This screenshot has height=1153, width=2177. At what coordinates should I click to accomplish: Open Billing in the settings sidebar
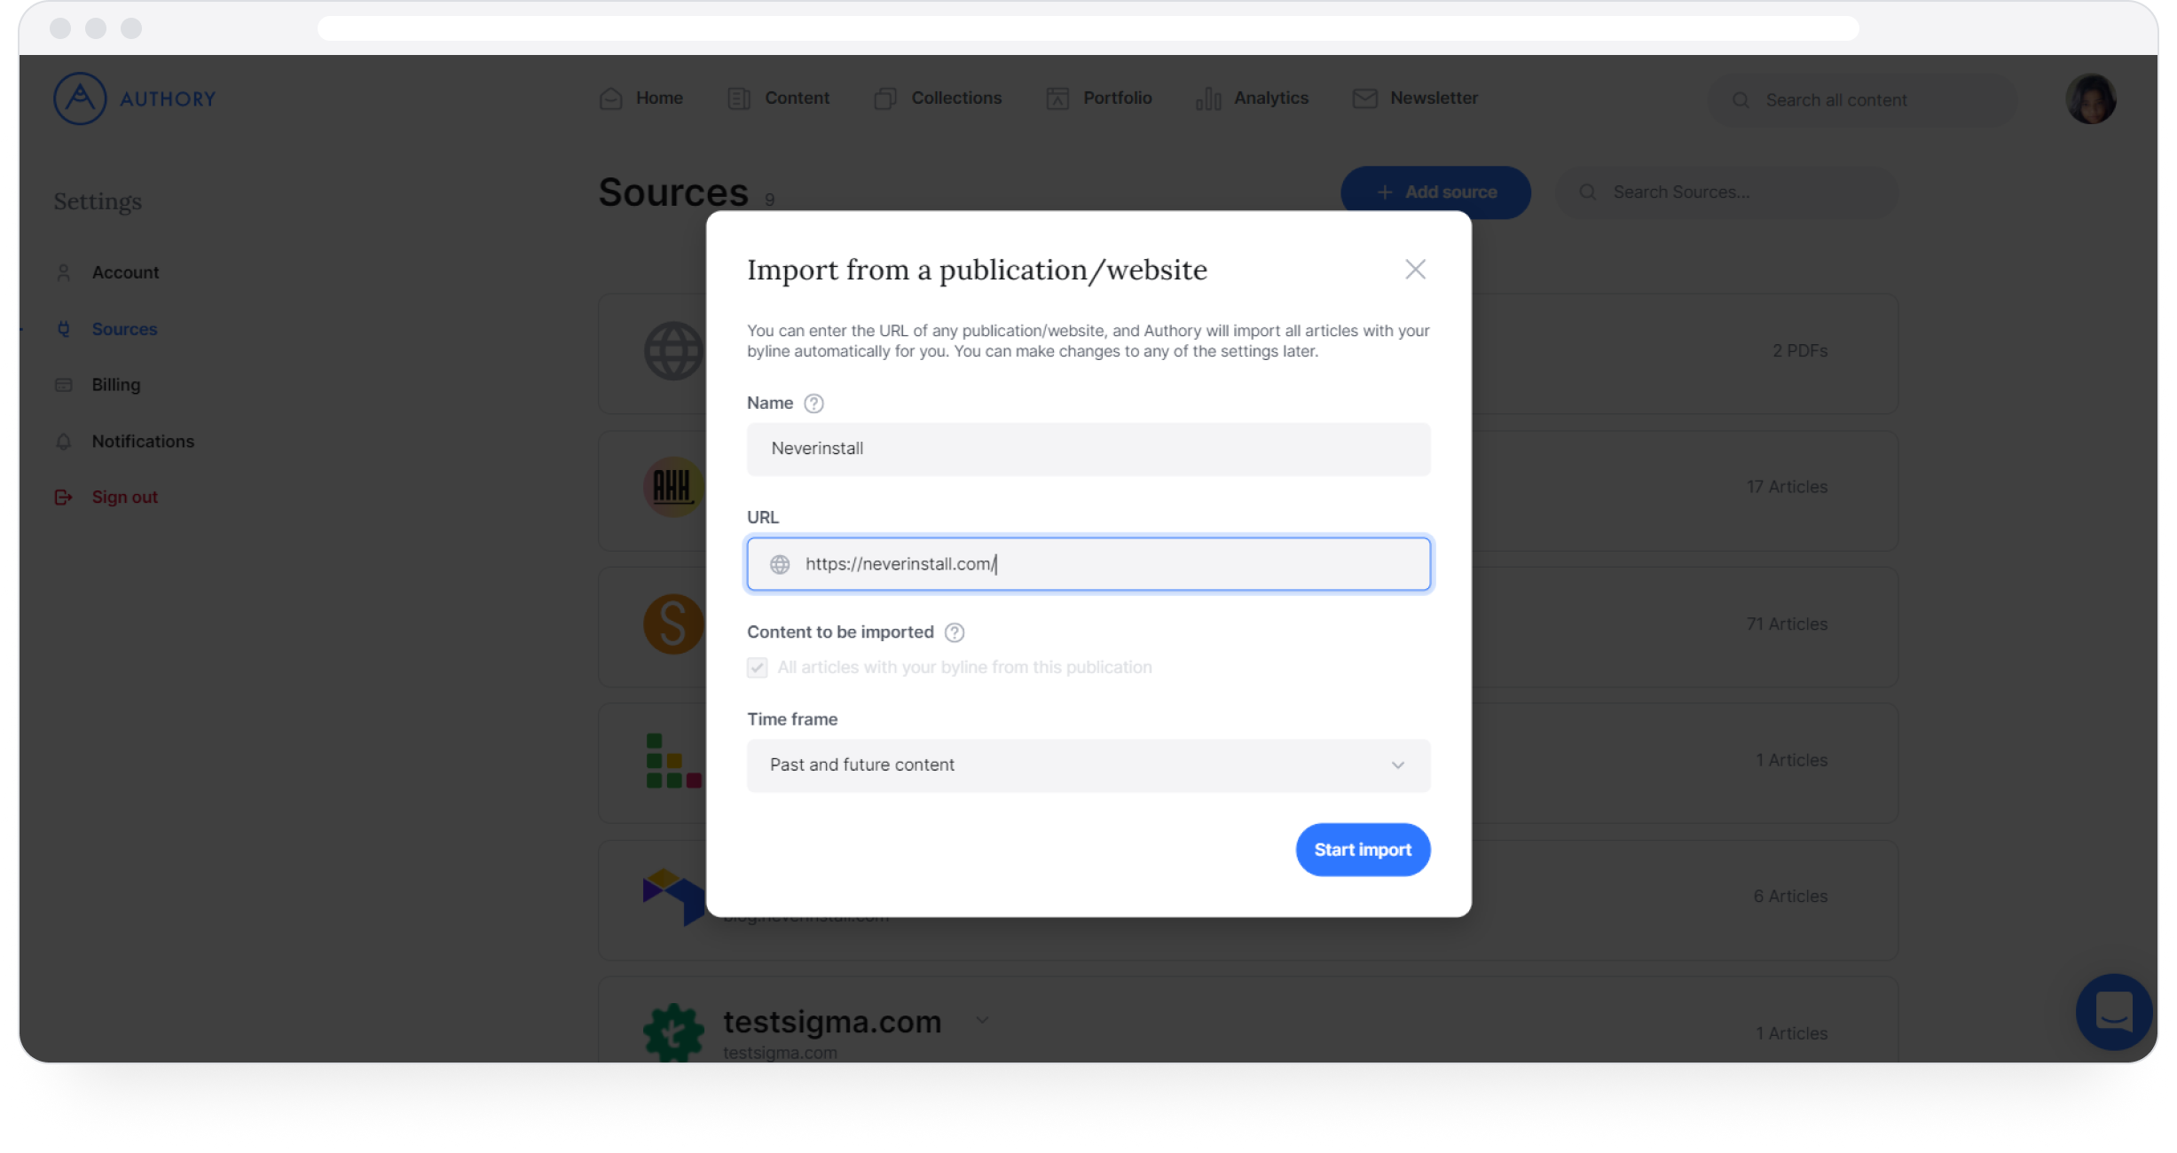click(116, 385)
